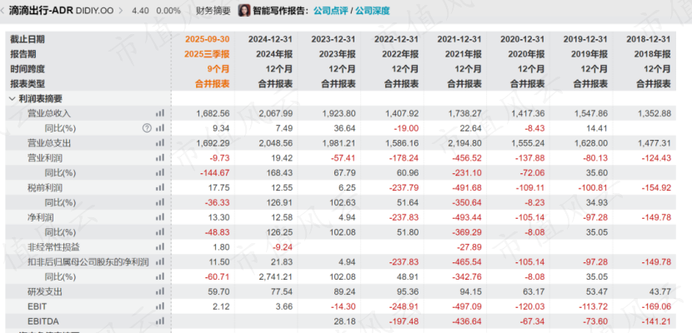Click the EBIT row chart icon

[x=160, y=306]
